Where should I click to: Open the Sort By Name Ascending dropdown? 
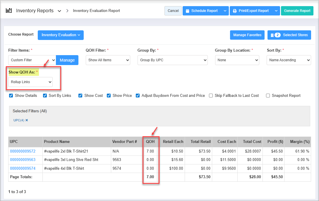288,60
